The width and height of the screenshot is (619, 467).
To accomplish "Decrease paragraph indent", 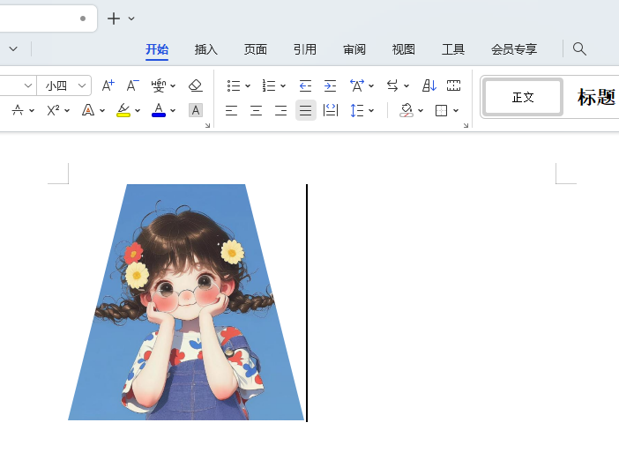I will point(305,85).
